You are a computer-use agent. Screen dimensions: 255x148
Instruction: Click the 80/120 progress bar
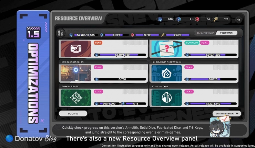[x=213, y=79]
